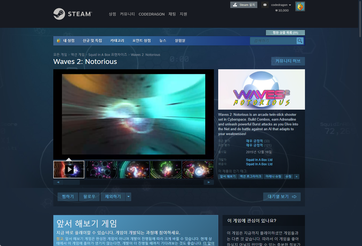
Task: Open the CODEDRAGON menu
Action: pyautogui.click(x=152, y=14)
